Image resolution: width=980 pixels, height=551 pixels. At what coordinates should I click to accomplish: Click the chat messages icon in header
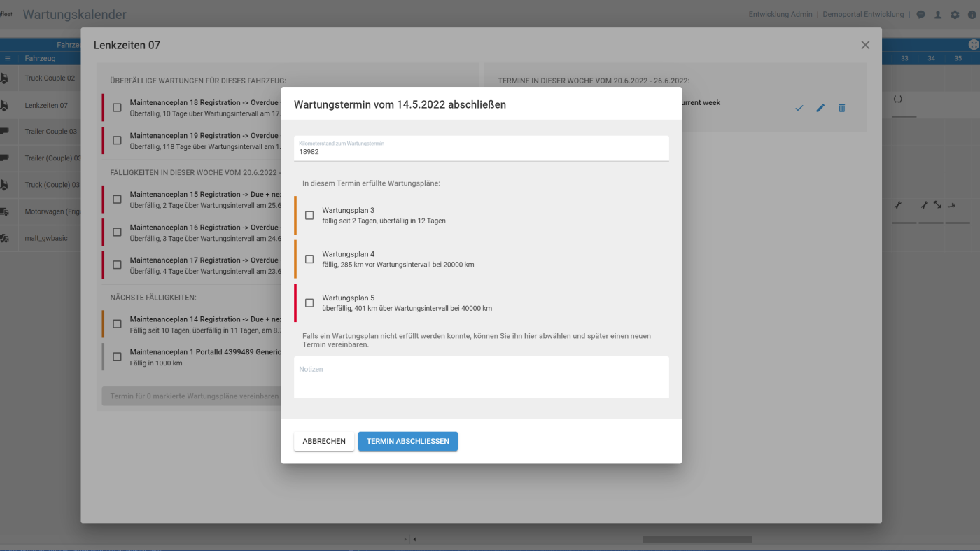point(920,15)
